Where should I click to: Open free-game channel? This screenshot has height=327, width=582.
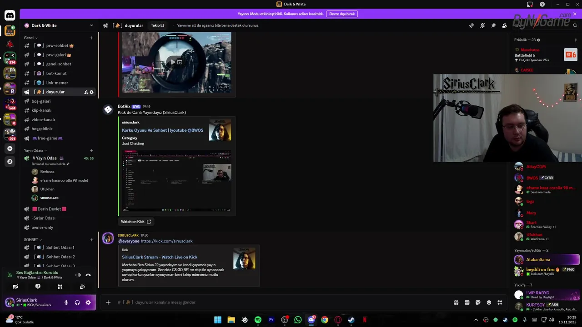(x=59, y=138)
